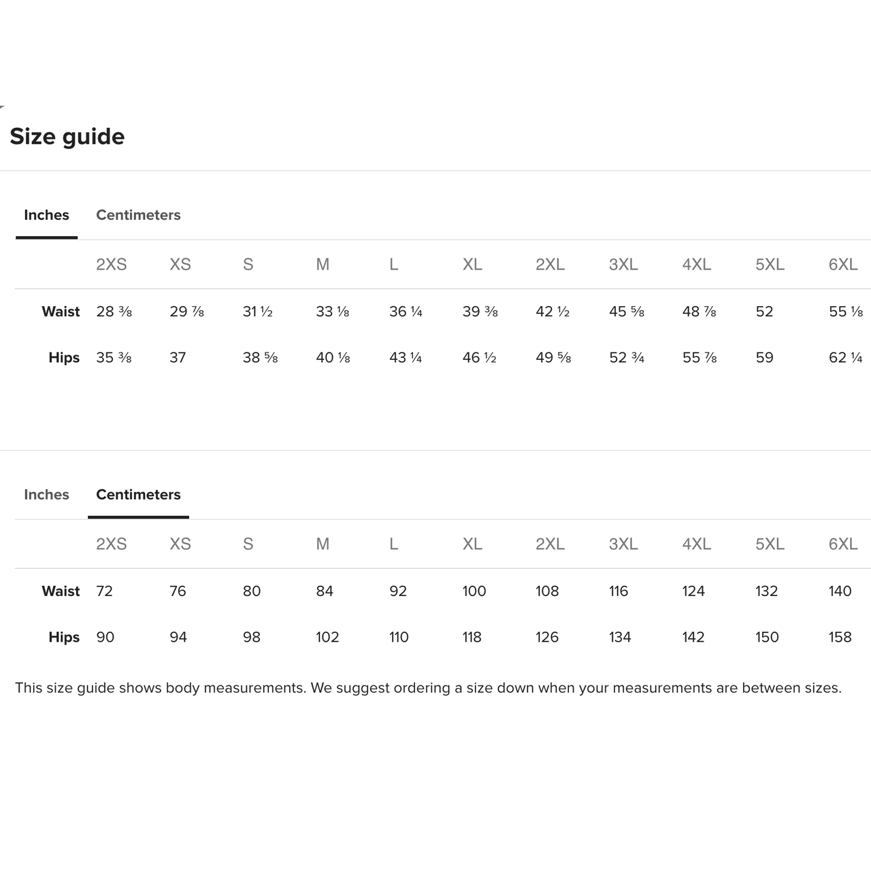Viewport: 871px width, 871px height.
Task: Click the 37 hips value for XS
Action: pos(178,358)
